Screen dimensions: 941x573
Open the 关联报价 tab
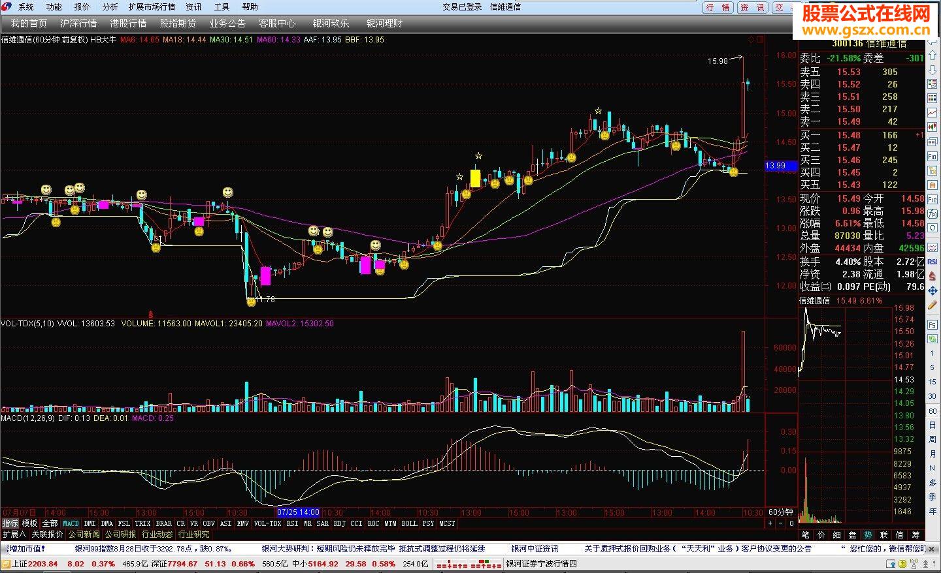point(47,534)
